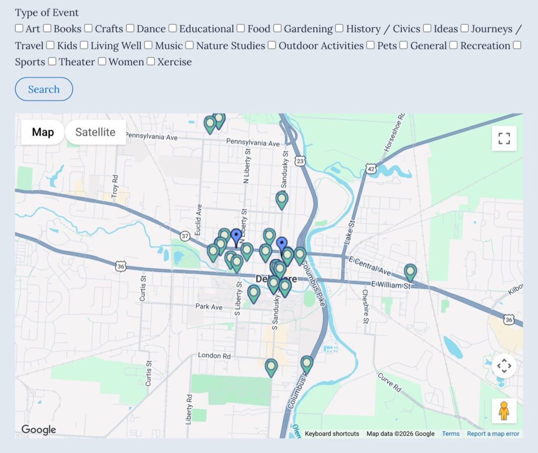
Task: Select marker below London Rd on S Sandusky
Action: coord(271,368)
